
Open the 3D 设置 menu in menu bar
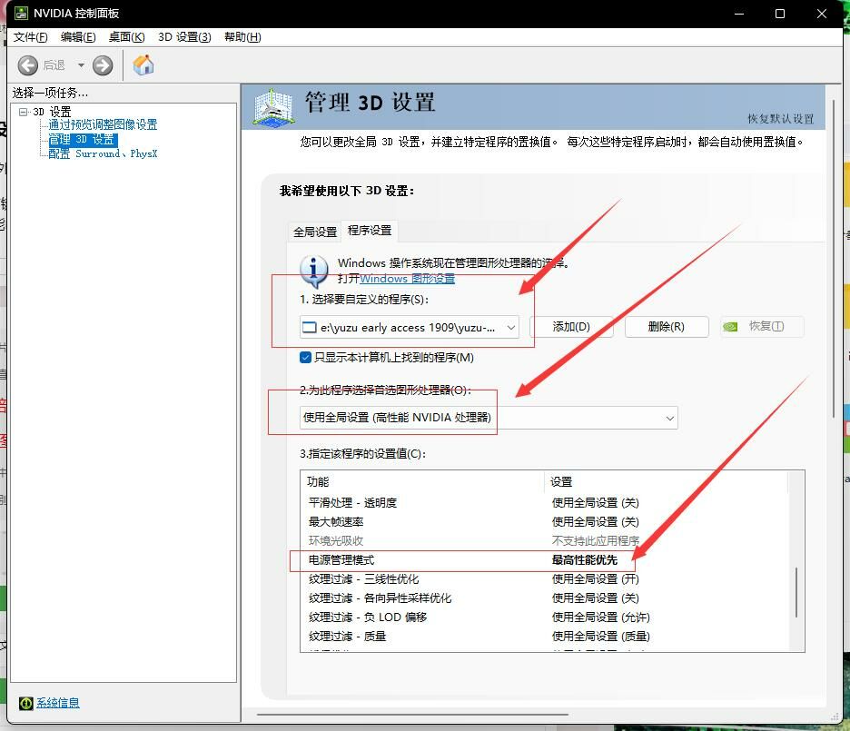[184, 37]
